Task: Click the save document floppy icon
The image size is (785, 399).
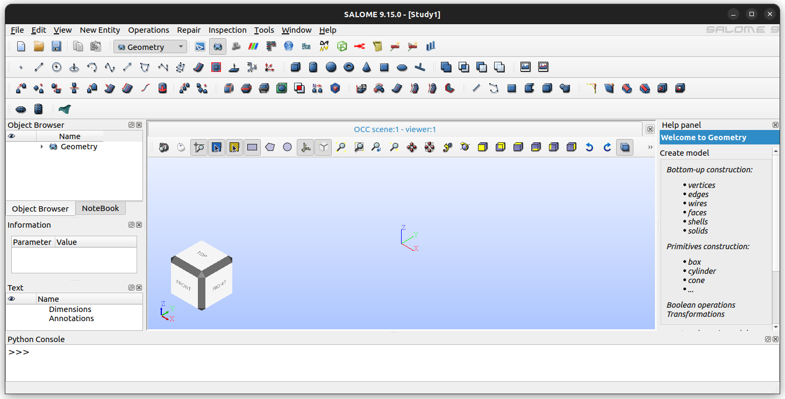Action: coord(56,47)
